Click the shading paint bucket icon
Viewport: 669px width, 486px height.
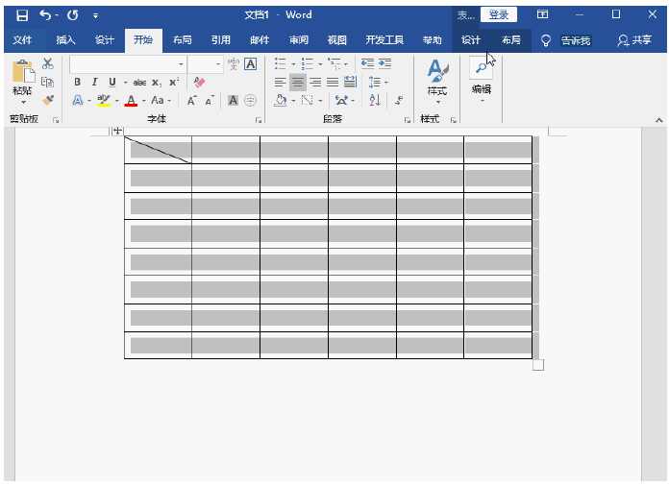tap(281, 101)
